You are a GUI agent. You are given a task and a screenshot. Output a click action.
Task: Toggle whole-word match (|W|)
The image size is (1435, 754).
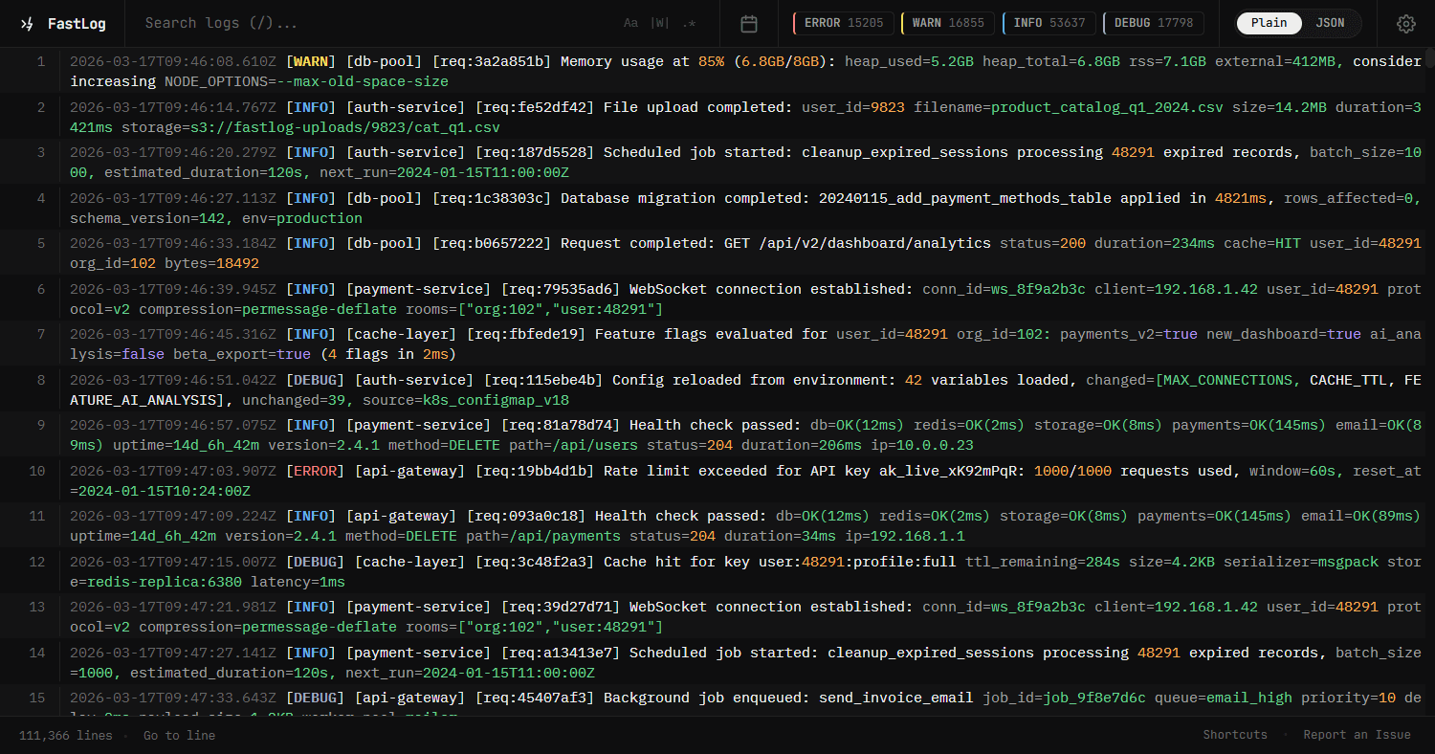(x=659, y=24)
